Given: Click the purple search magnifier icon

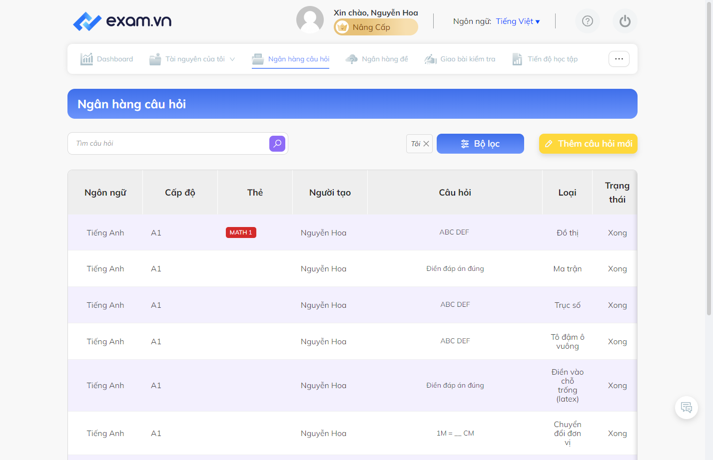Looking at the screenshot, I should 277,144.
